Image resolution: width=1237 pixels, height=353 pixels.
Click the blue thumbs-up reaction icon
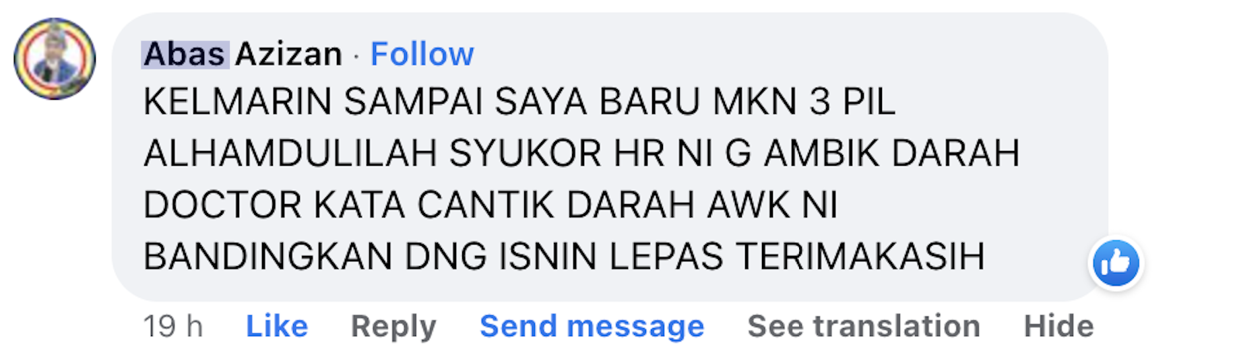coord(1116,263)
